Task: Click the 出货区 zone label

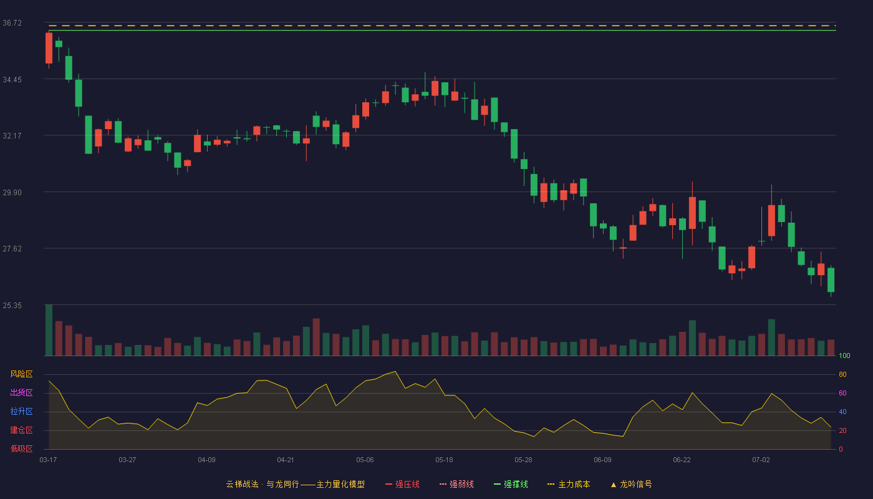Action: point(21,393)
